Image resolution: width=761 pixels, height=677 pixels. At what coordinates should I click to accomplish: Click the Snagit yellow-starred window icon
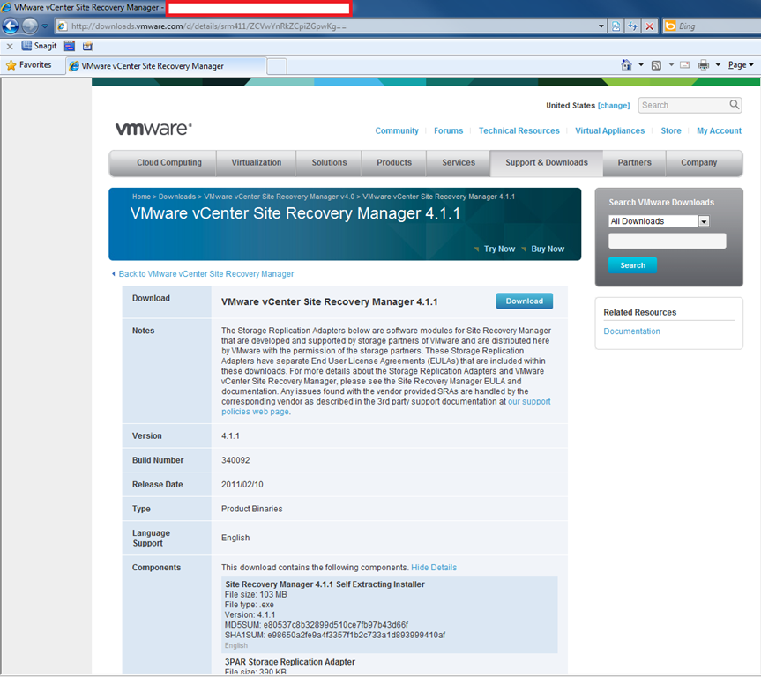click(x=88, y=46)
